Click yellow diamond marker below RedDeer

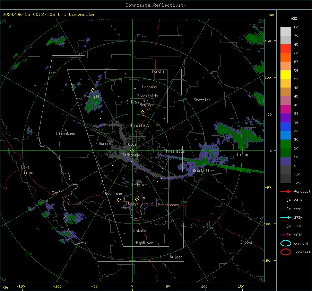pyautogui.click(x=142, y=112)
